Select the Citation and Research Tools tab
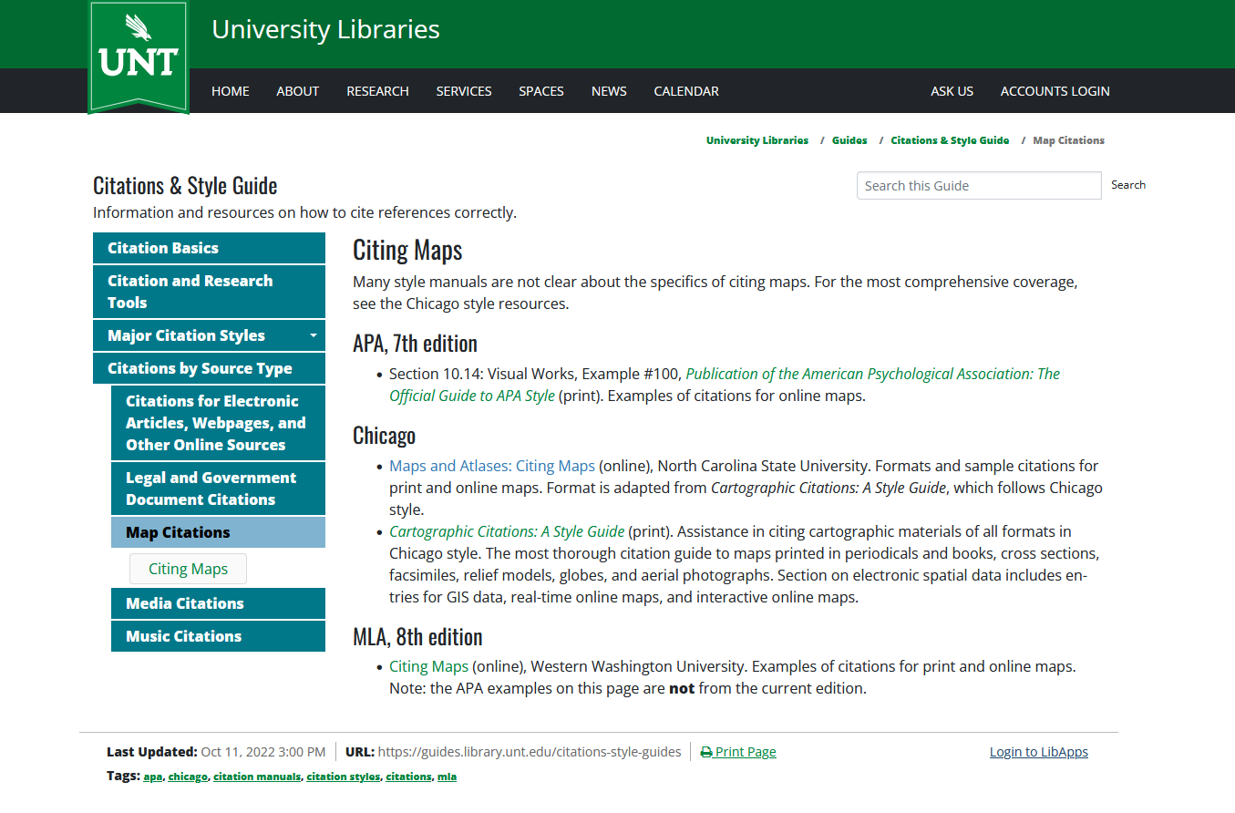1235x813 pixels. tap(209, 292)
